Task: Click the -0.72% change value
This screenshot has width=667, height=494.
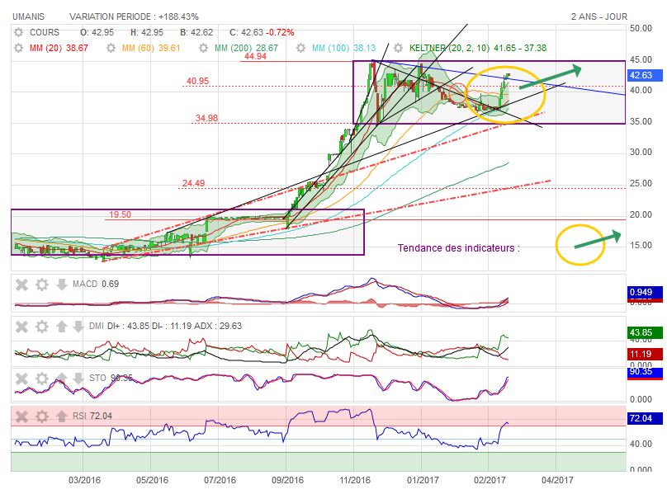Action: (280, 32)
